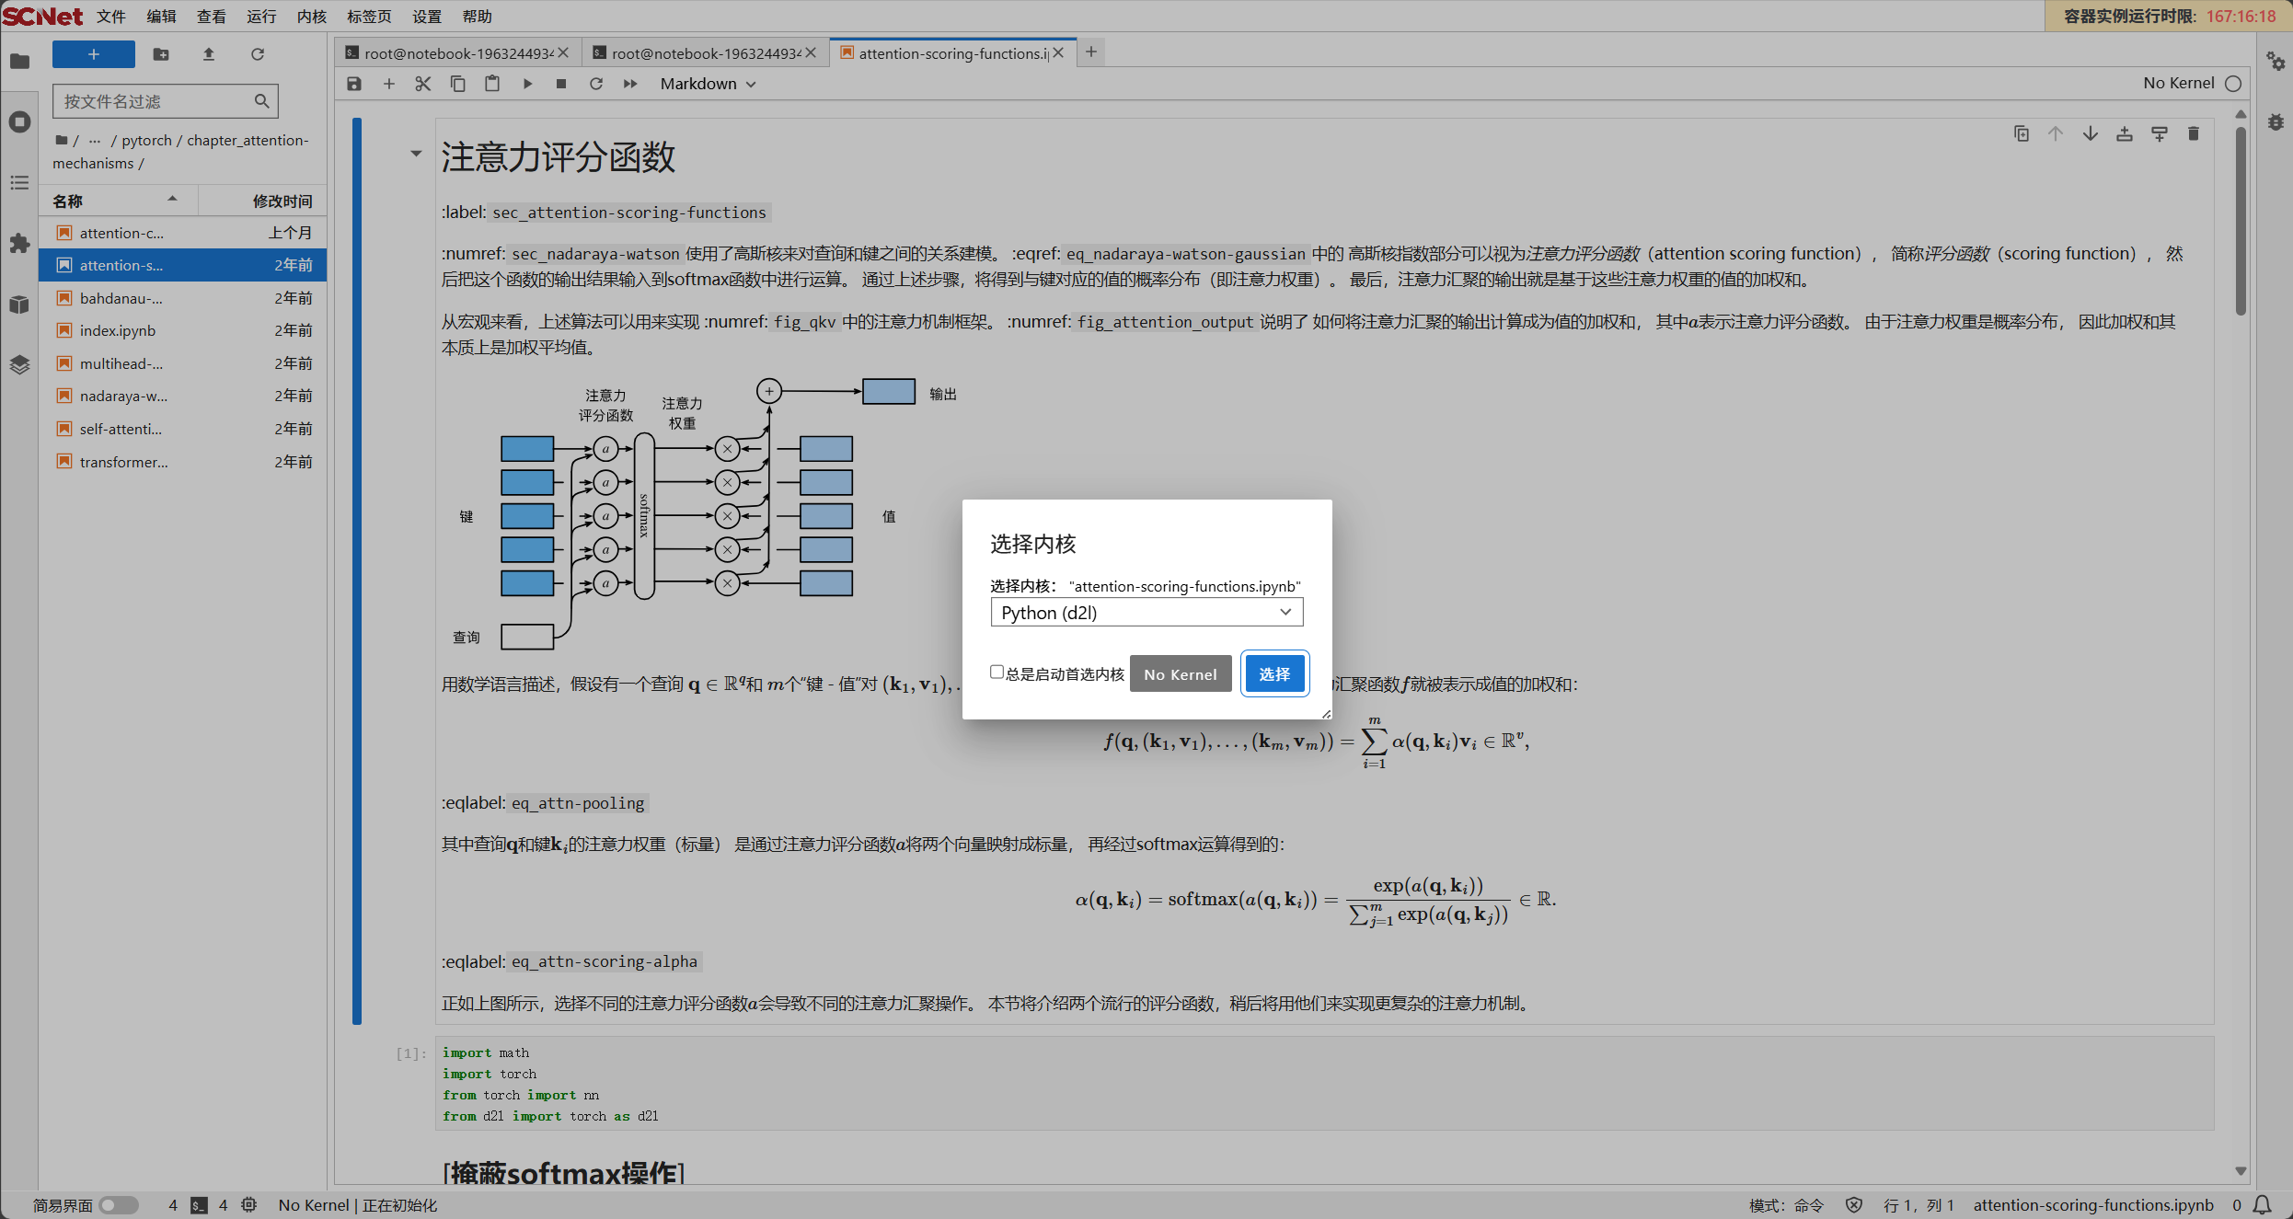The height and width of the screenshot is (1219, 2293).
Task: Move cell down with arrow icon
Action: tap(2090, 134)
